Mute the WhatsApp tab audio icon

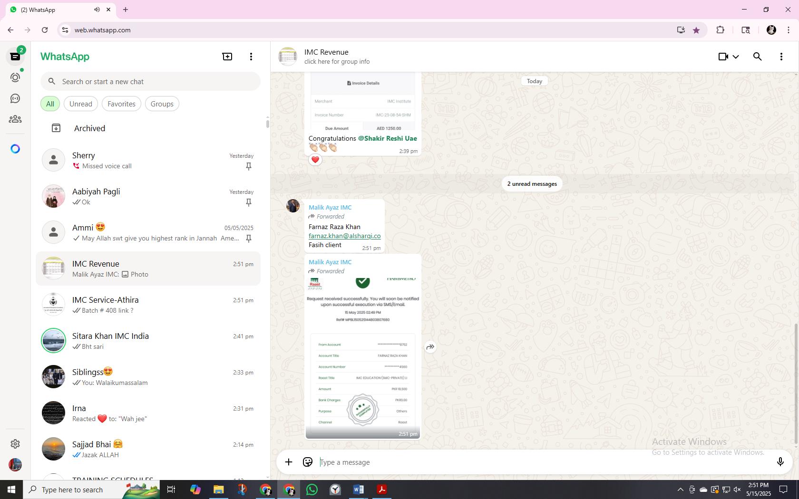[x=97, y=10]
